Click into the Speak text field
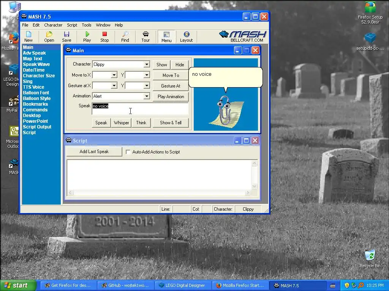 click(x=140, y=109)
